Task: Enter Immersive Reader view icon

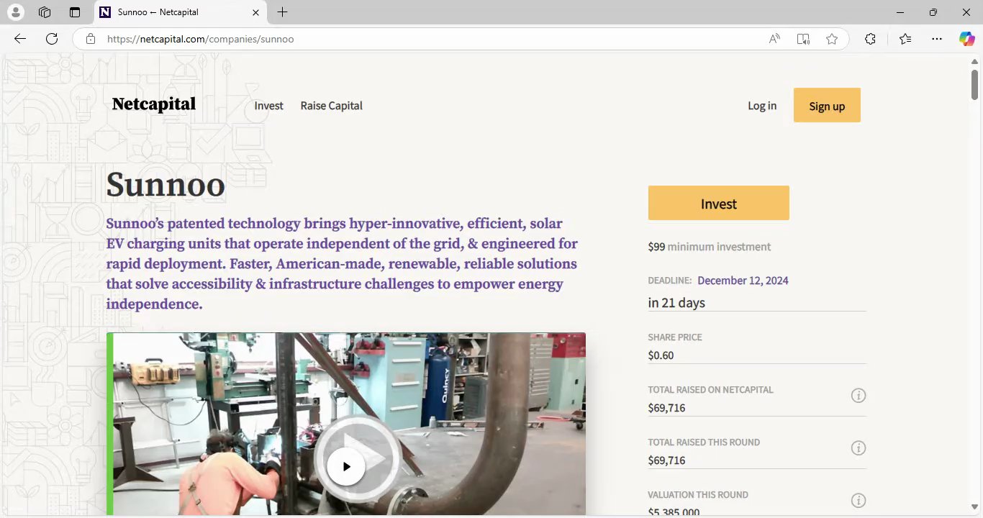Action: 803,39
